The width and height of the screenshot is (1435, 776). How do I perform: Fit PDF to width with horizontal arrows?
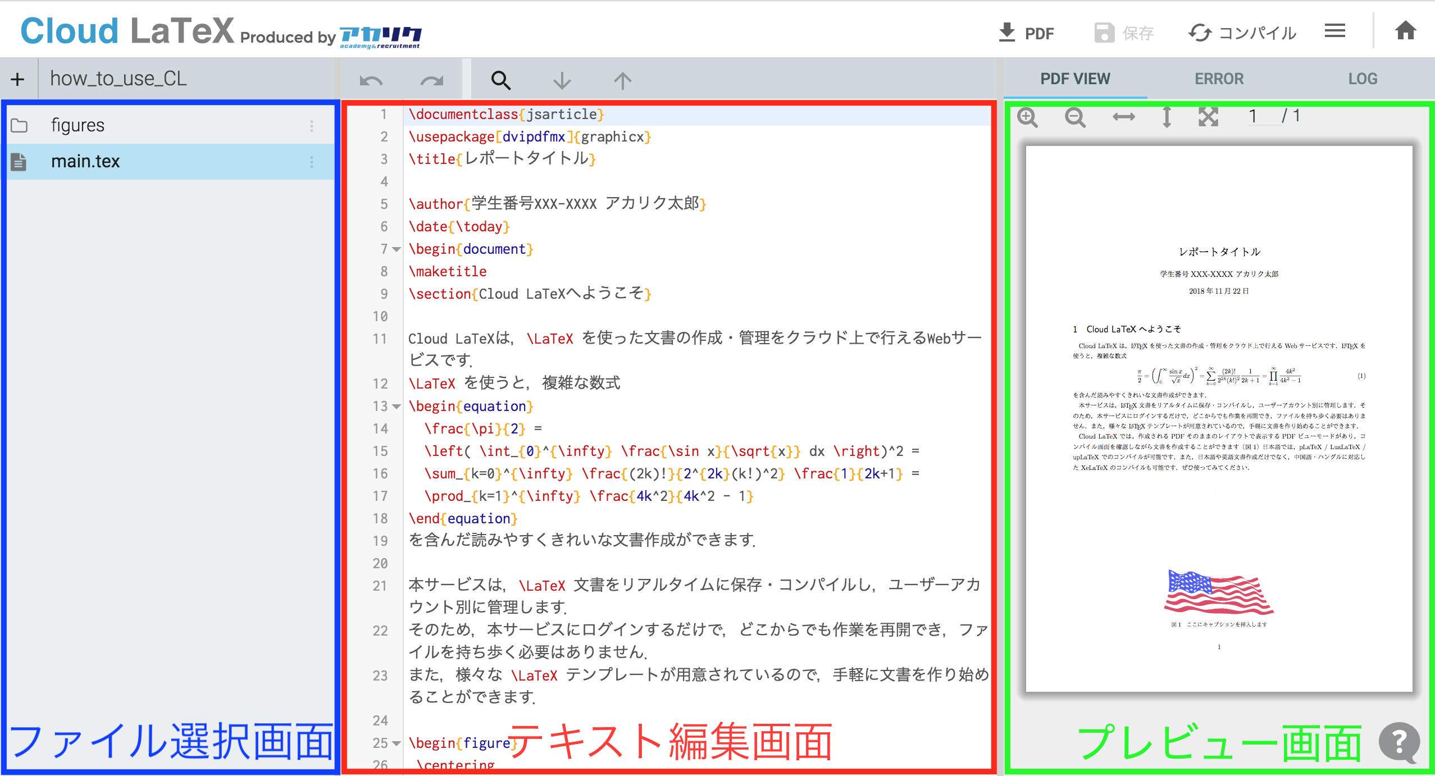tap(1123, 117)
